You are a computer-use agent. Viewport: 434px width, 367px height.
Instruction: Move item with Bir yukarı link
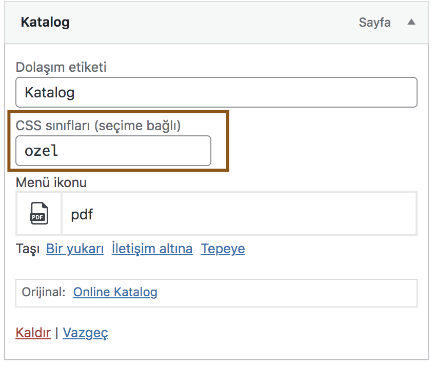pos(75,249)
